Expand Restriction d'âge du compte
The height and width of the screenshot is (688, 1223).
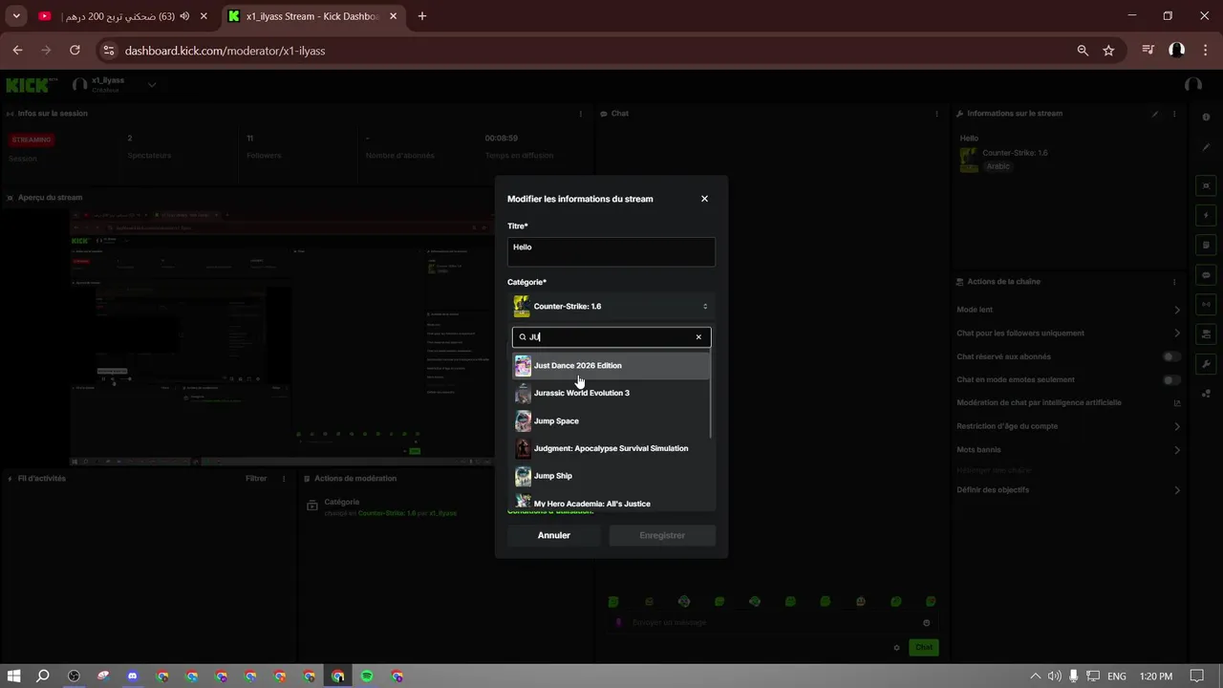coord(1069,426)
